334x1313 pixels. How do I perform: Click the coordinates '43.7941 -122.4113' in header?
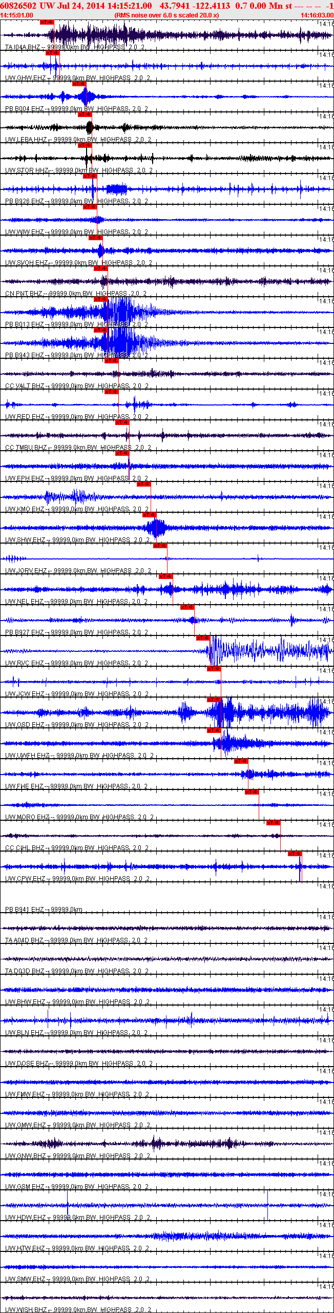point(195,6)
